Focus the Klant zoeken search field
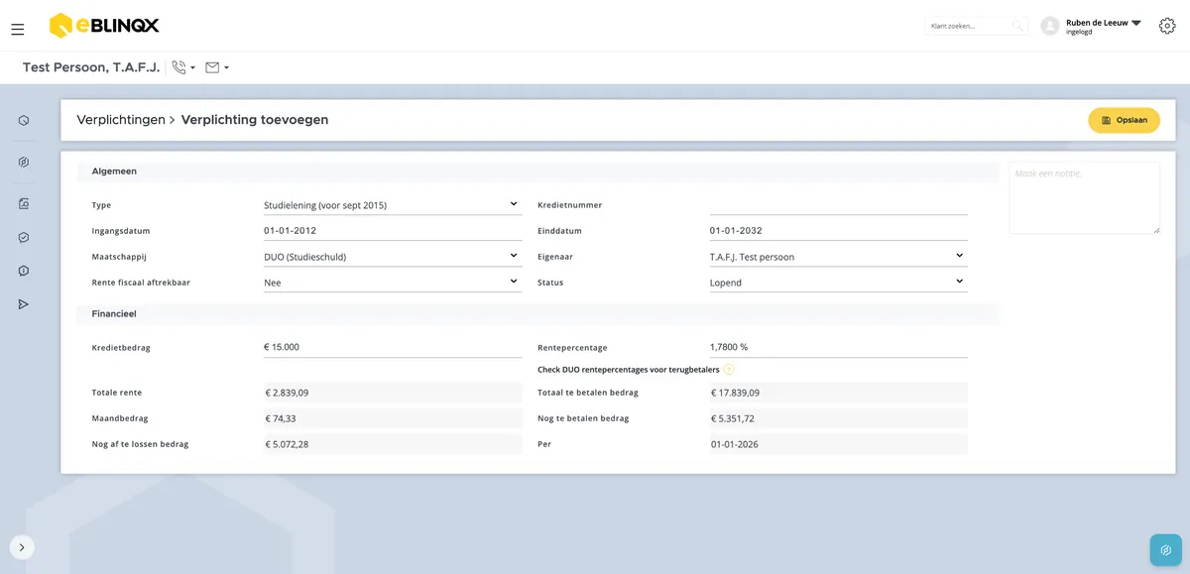This screenshot has width=1190, height=574. click(968, 26)
